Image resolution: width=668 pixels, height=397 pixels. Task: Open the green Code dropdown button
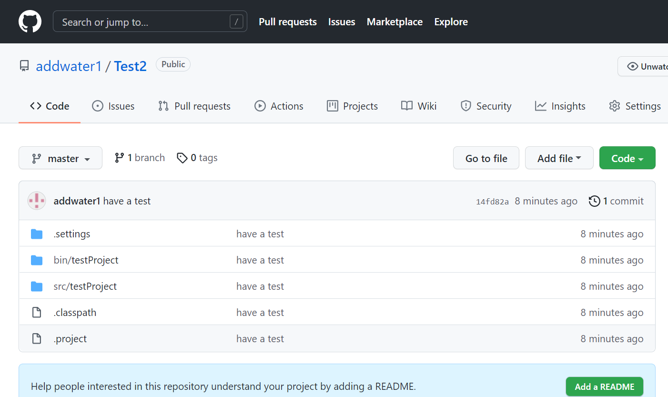pyautogui.click(x=627, y=158)
